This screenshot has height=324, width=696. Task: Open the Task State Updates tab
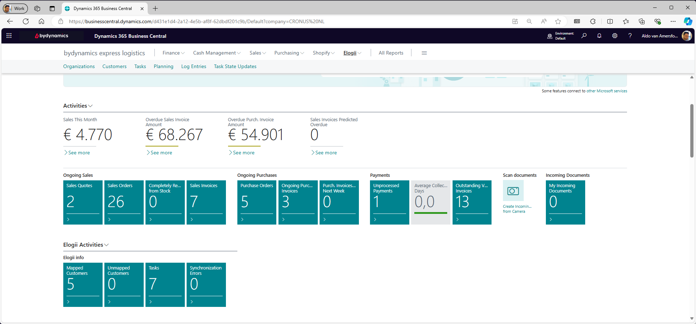(235, 67)
